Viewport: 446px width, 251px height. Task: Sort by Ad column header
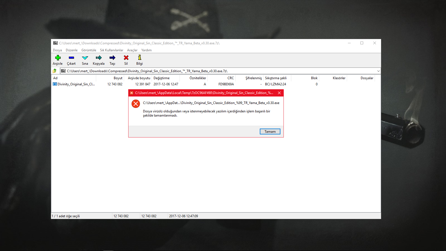click(x=74, y=78)
